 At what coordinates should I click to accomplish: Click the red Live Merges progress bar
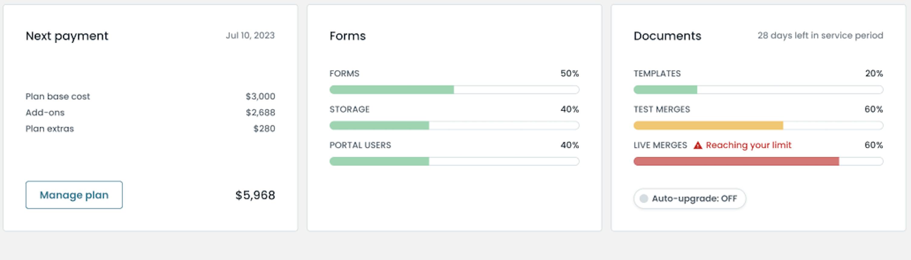click(x=758, y=161)
